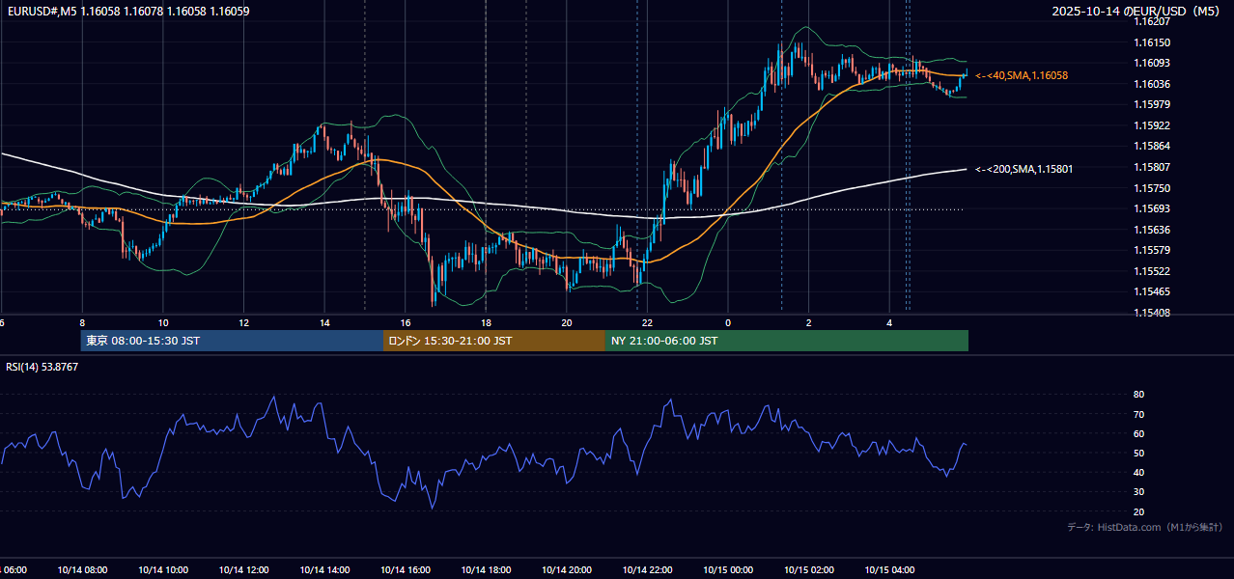
Task: Click hour label 18 under the price chart
Action: pyautogui.click(x=486, y=322)
